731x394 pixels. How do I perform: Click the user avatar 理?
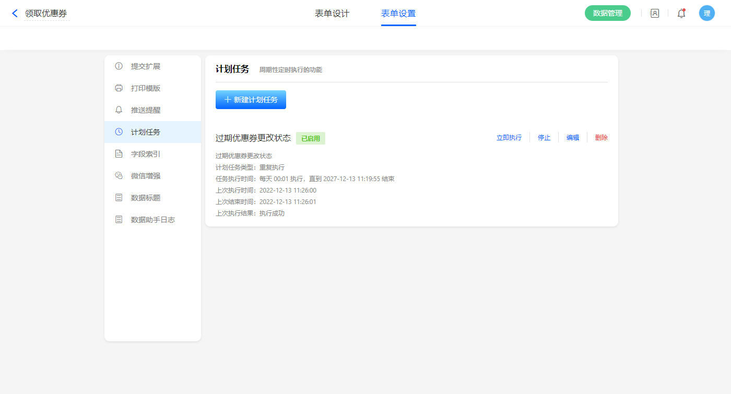706,14
